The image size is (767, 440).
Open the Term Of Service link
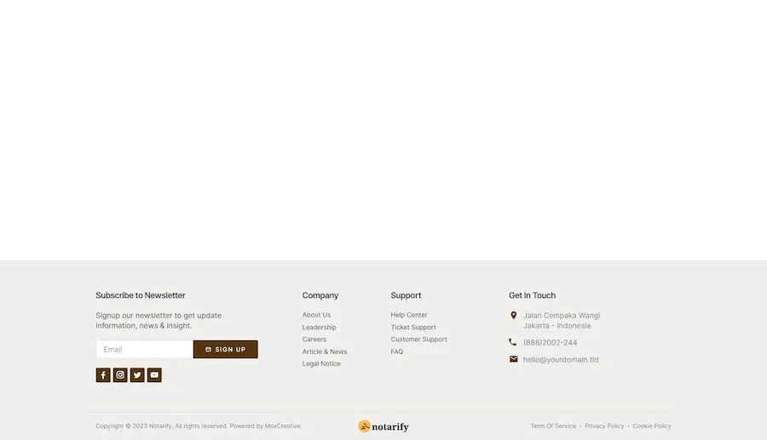pos(553,426)
